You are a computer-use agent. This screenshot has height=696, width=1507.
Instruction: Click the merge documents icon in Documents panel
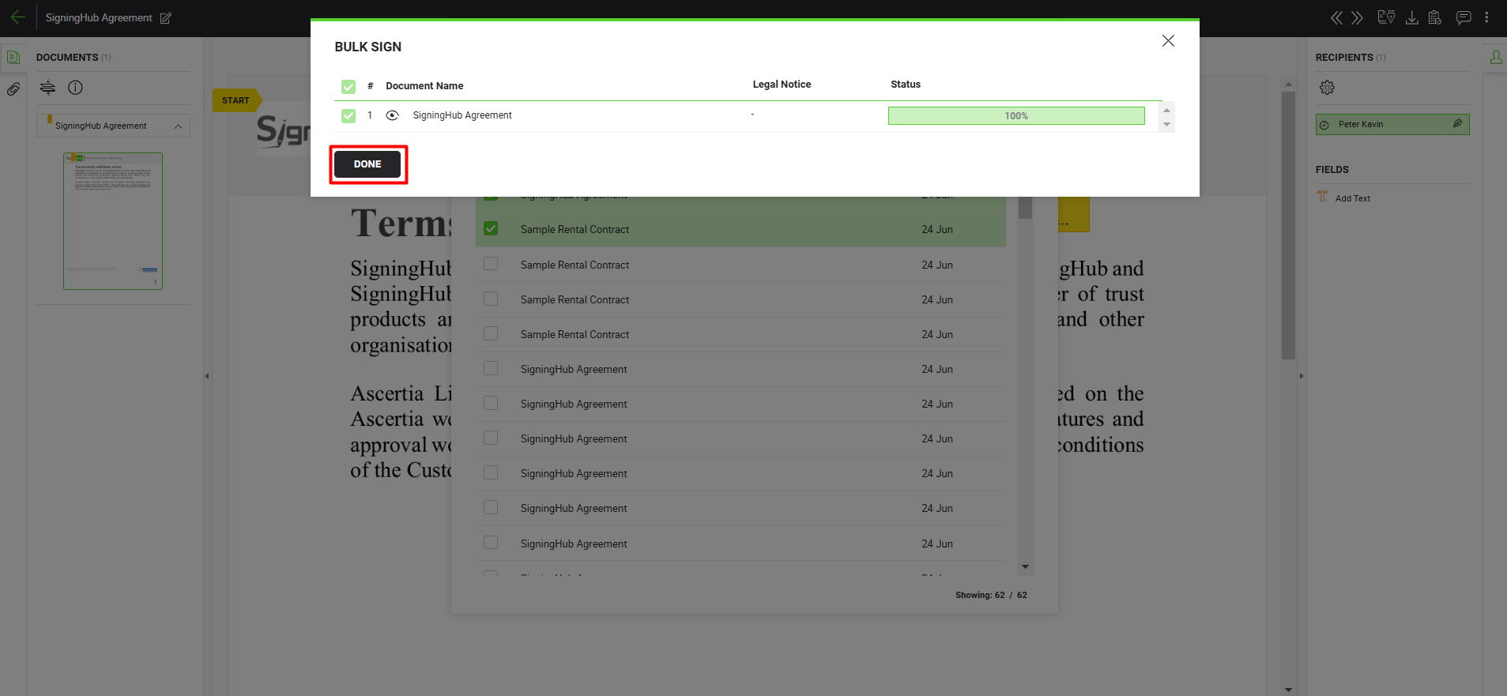click(x=48, y=88)
